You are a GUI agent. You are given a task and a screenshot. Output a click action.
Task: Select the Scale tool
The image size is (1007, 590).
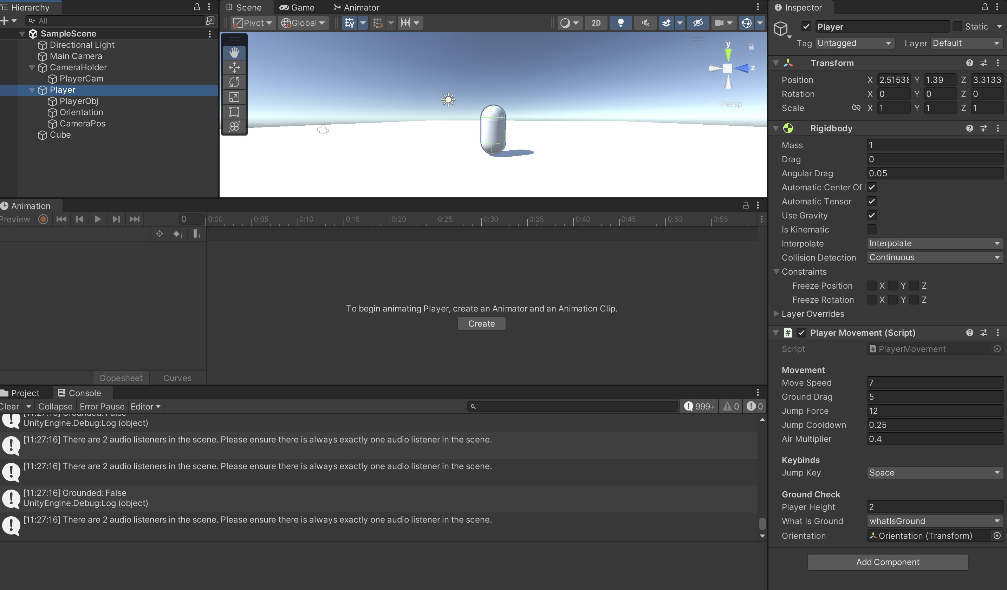(234, 97)
